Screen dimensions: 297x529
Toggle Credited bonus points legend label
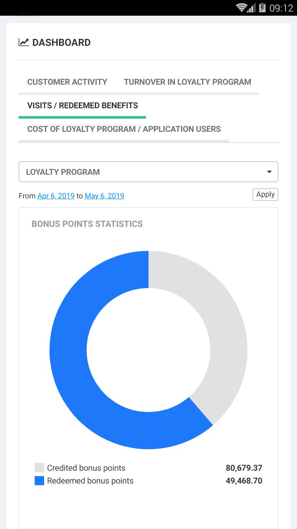point(86,468)
